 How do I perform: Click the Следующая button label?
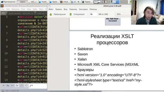(x=79, y=14)
